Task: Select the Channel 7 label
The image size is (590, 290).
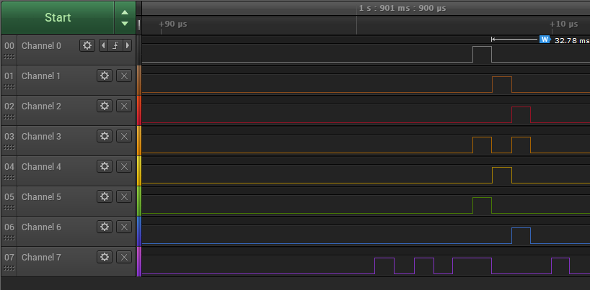Action: 41,257
